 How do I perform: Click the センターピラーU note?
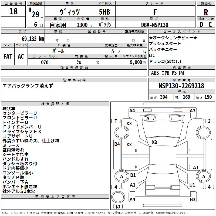tap(19, 113)
